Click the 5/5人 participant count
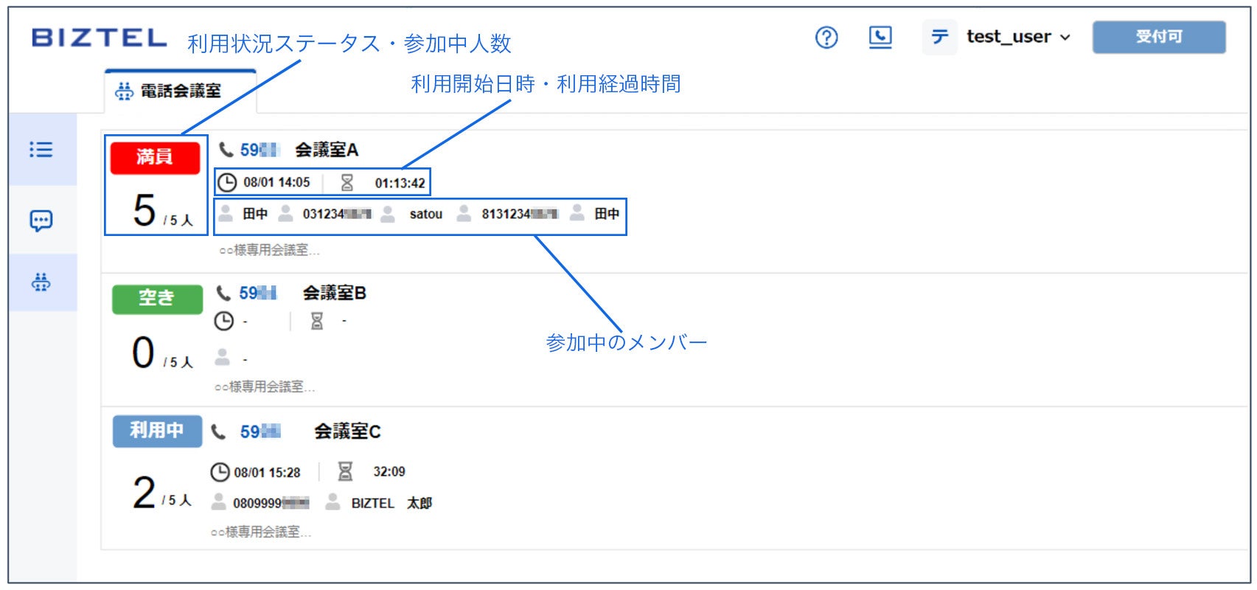Screen dimensions: 1257x590 pyautogui.click(x=163, y=210)
